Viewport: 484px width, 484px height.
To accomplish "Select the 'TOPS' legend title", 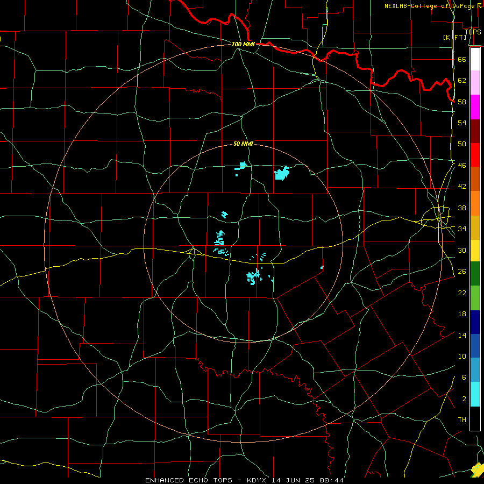I will pos(473,32).
